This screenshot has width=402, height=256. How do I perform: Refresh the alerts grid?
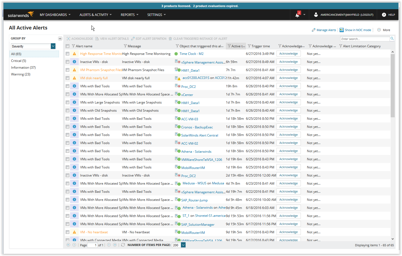(123, 245)
